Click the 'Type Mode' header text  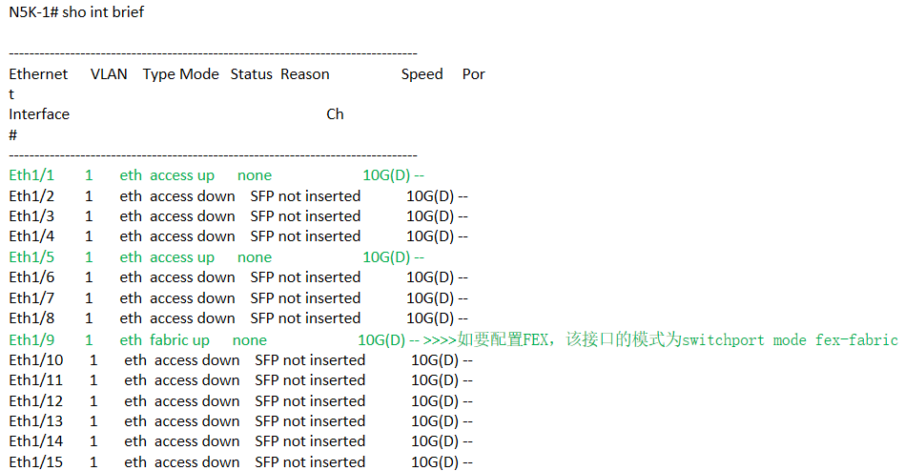(180, 74)
